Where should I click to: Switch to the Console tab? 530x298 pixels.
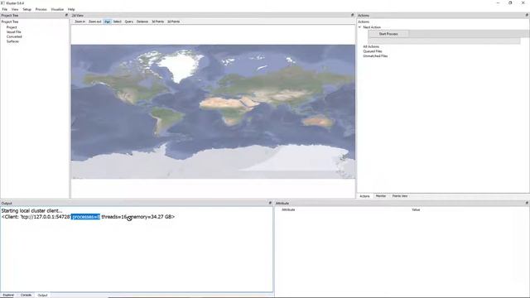(x=26, y=295)
